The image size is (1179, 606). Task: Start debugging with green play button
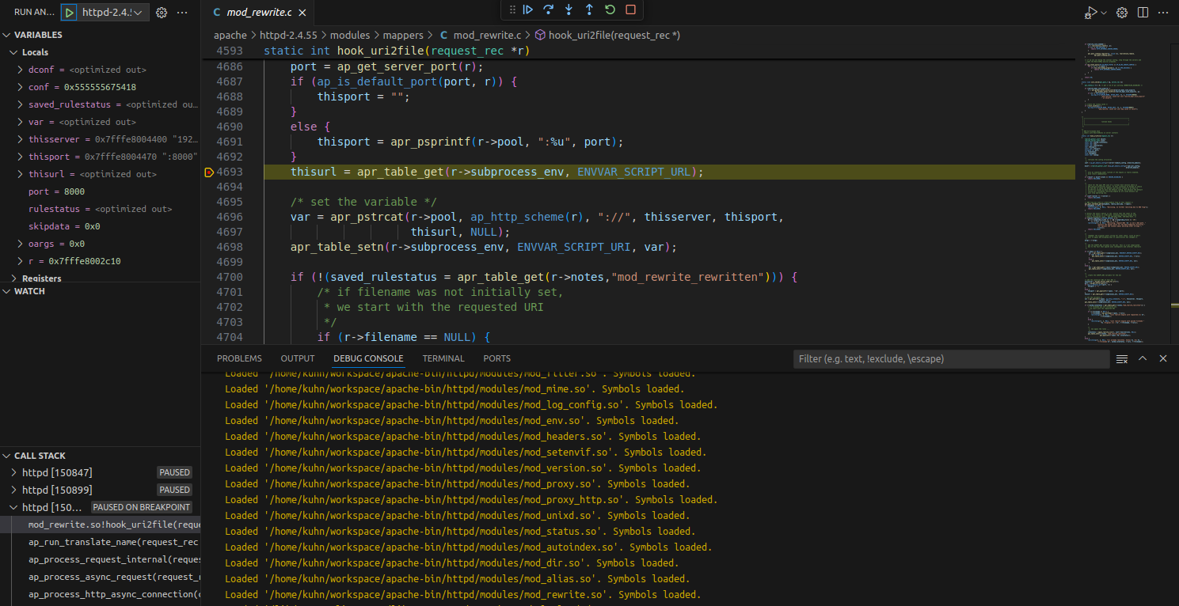click(x=70, y=13)
